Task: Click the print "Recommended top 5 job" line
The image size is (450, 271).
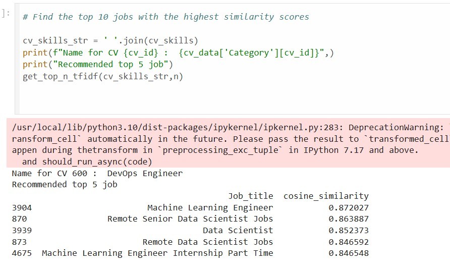Action: [98, 64]
